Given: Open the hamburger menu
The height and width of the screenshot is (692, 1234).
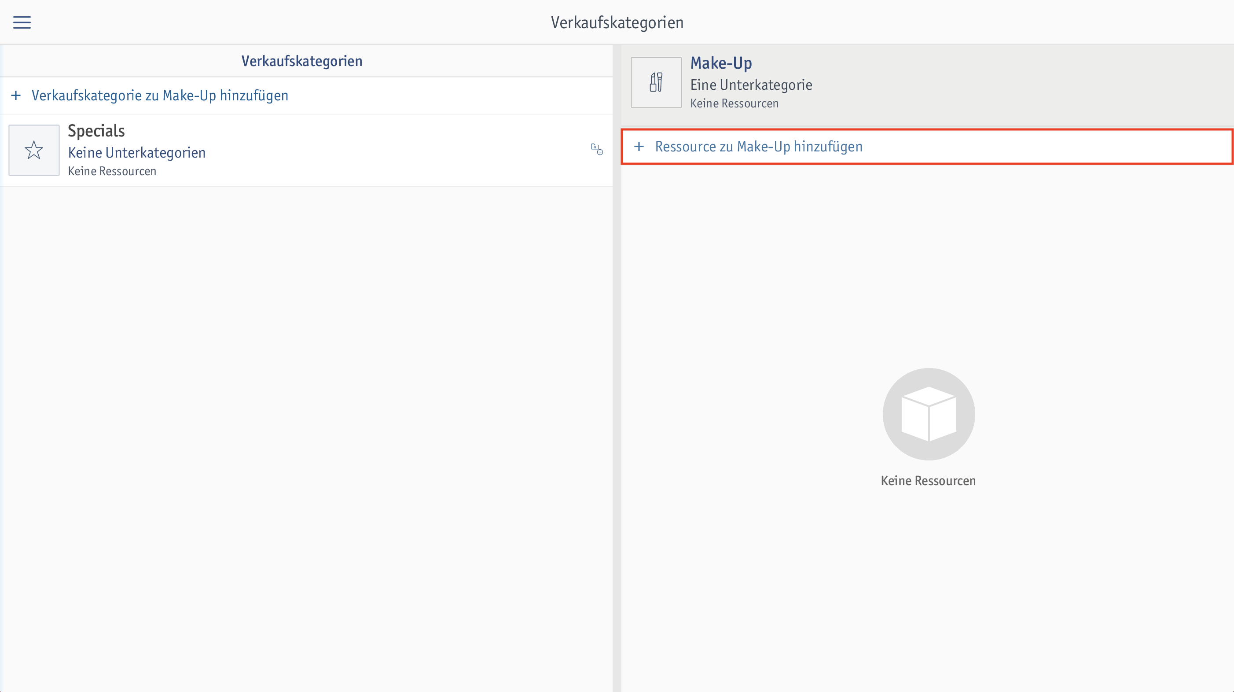Looking at the screenshot, I should (x=22, y=22).
